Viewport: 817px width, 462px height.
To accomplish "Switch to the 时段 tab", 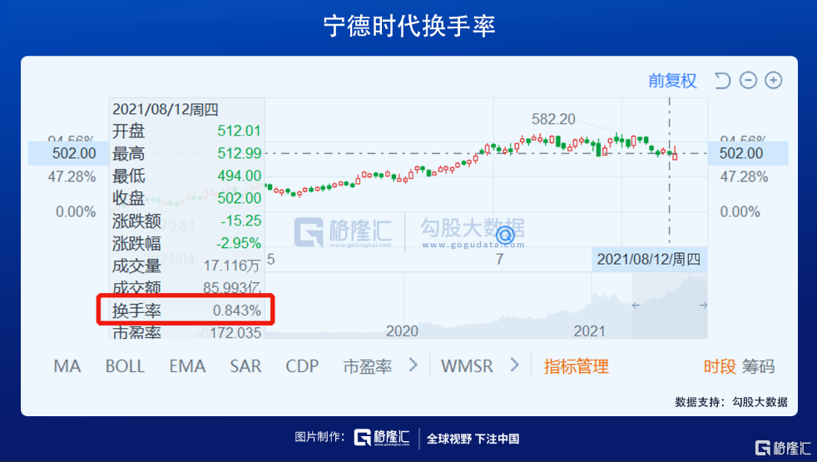I will tap(720, 366).
